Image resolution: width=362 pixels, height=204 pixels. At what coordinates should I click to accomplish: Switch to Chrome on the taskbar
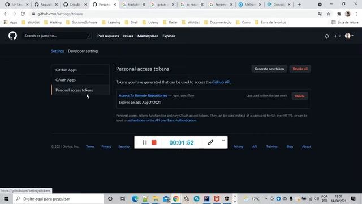tap(176, 199)
